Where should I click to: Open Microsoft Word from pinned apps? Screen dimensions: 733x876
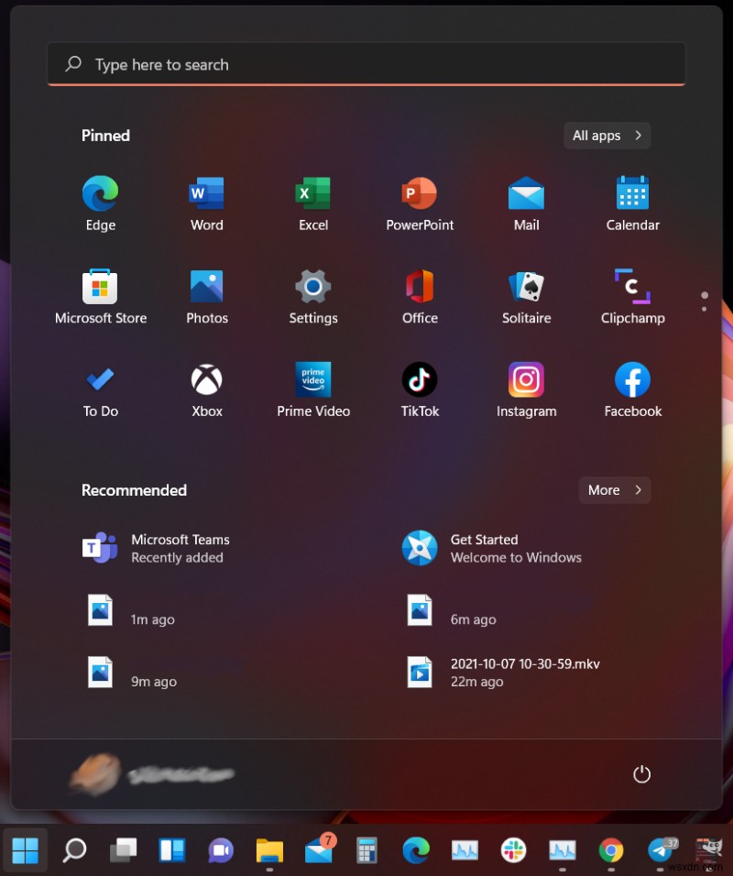click(x=205, y=202)
